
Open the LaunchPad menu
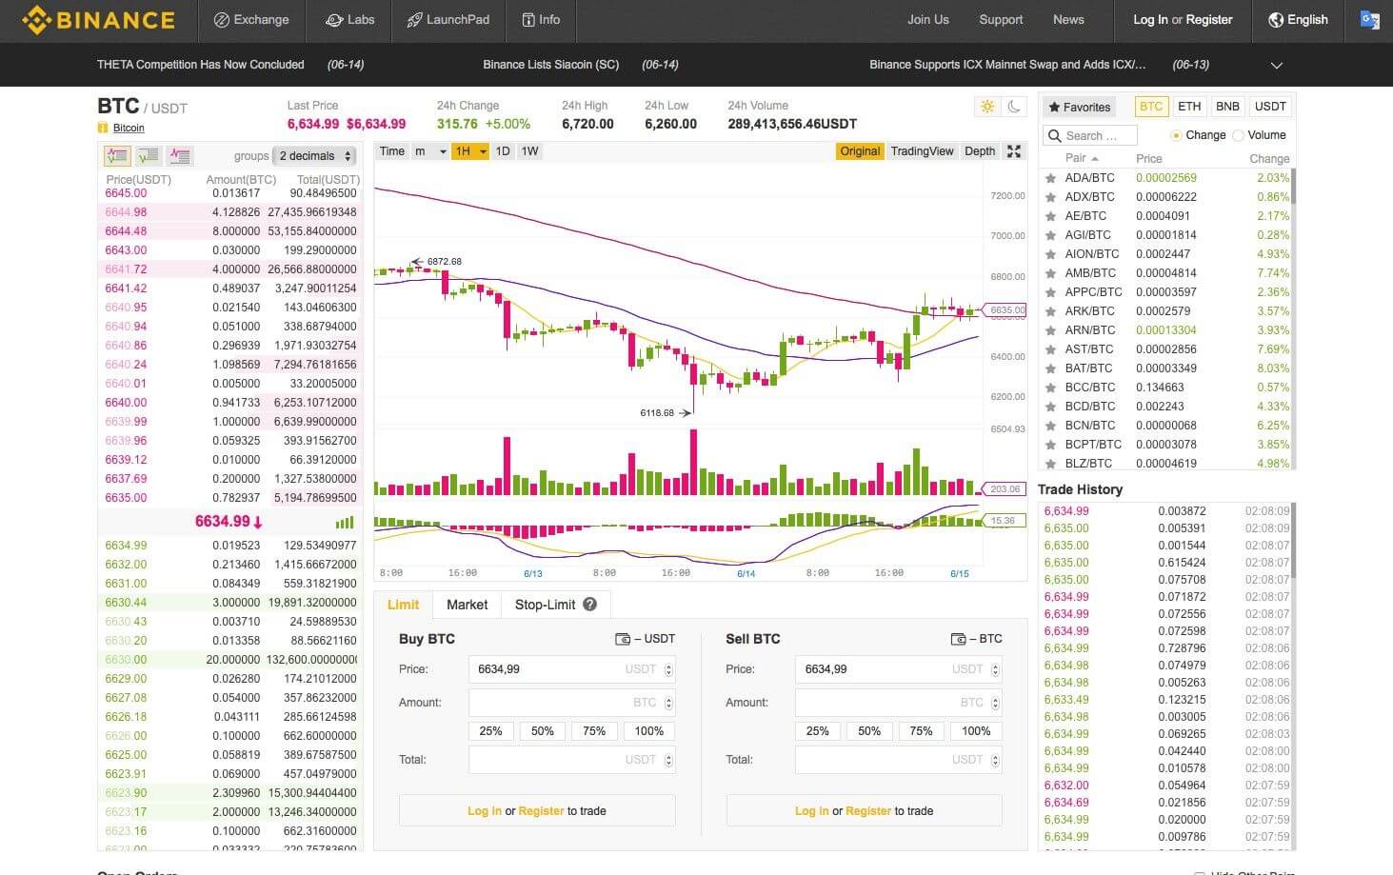pyautogui.click(x=448, y=20)
